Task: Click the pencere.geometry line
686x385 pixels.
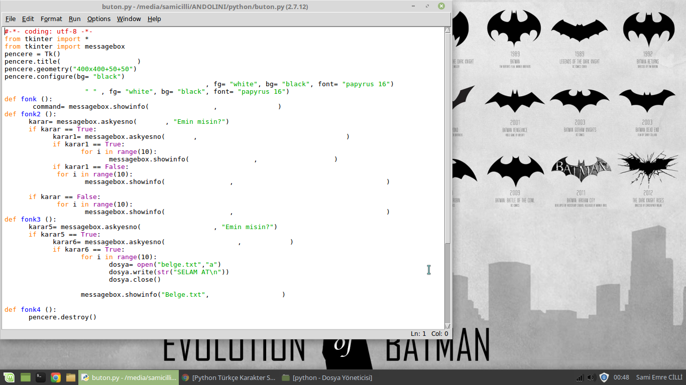Action: (71, 69)
